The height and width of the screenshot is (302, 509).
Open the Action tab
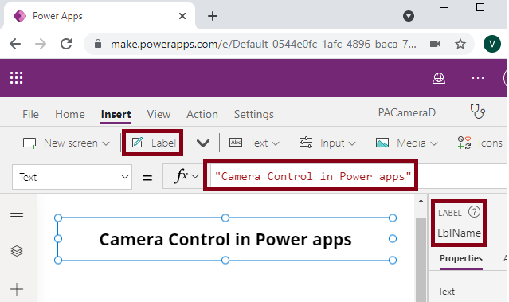click(x=202, y=114)
